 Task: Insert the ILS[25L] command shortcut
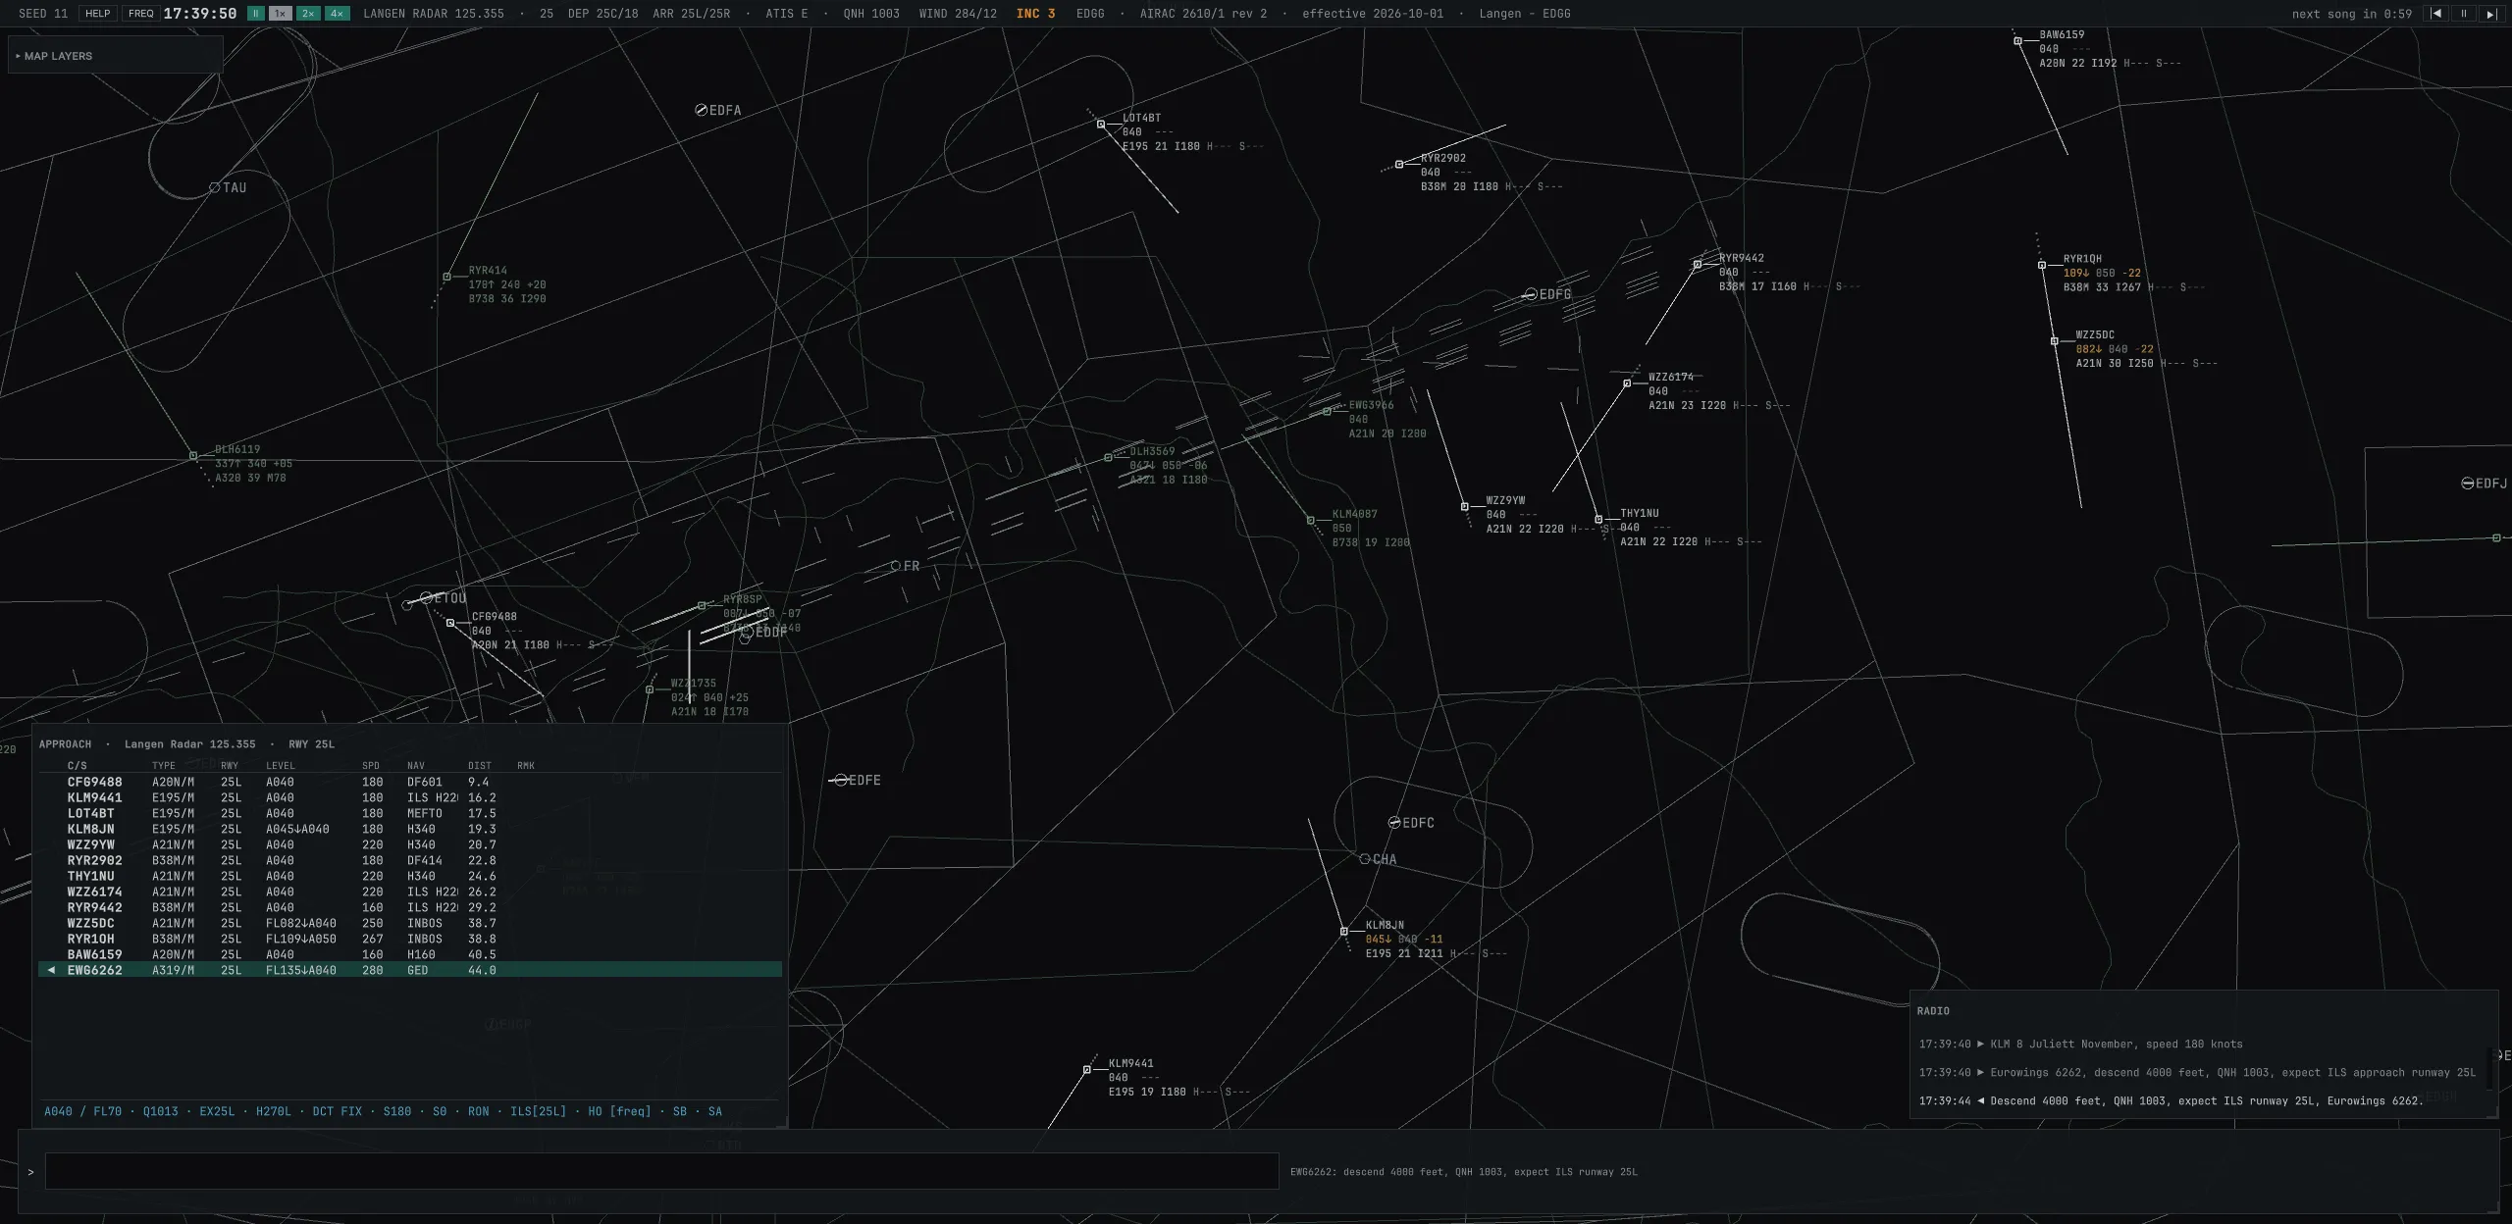coord(538,1111)
